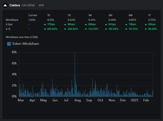163x121 pixels.
Task: Click the up arrow beside 931.92%
Action: click(x=45, y=29)
